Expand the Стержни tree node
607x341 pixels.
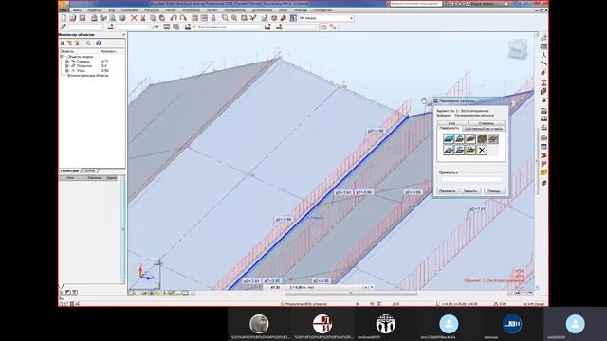[x=67, y=61]
